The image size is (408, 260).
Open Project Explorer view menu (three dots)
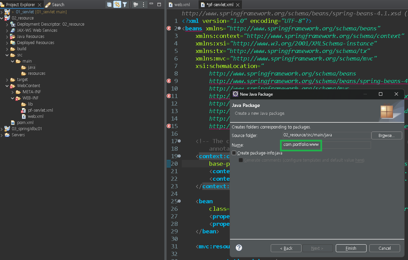pos(143,5)
